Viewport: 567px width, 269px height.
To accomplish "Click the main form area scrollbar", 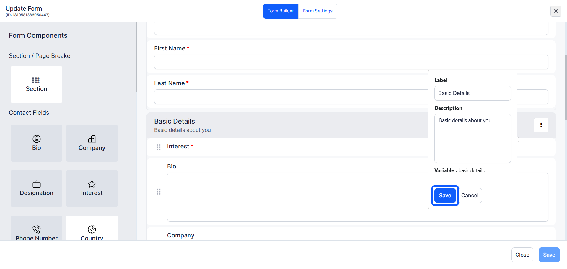I will [566, 88].
